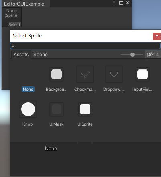
Task: Pick the UIMask sprite icon
Action: point(57,109)
